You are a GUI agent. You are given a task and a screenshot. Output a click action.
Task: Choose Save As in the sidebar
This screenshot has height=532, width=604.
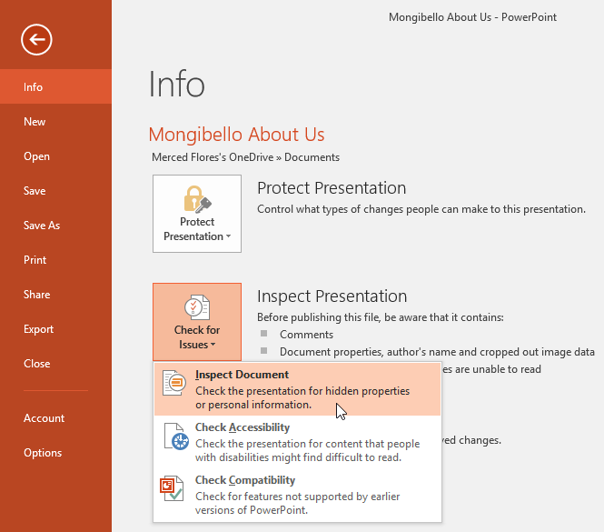point(42,226)
